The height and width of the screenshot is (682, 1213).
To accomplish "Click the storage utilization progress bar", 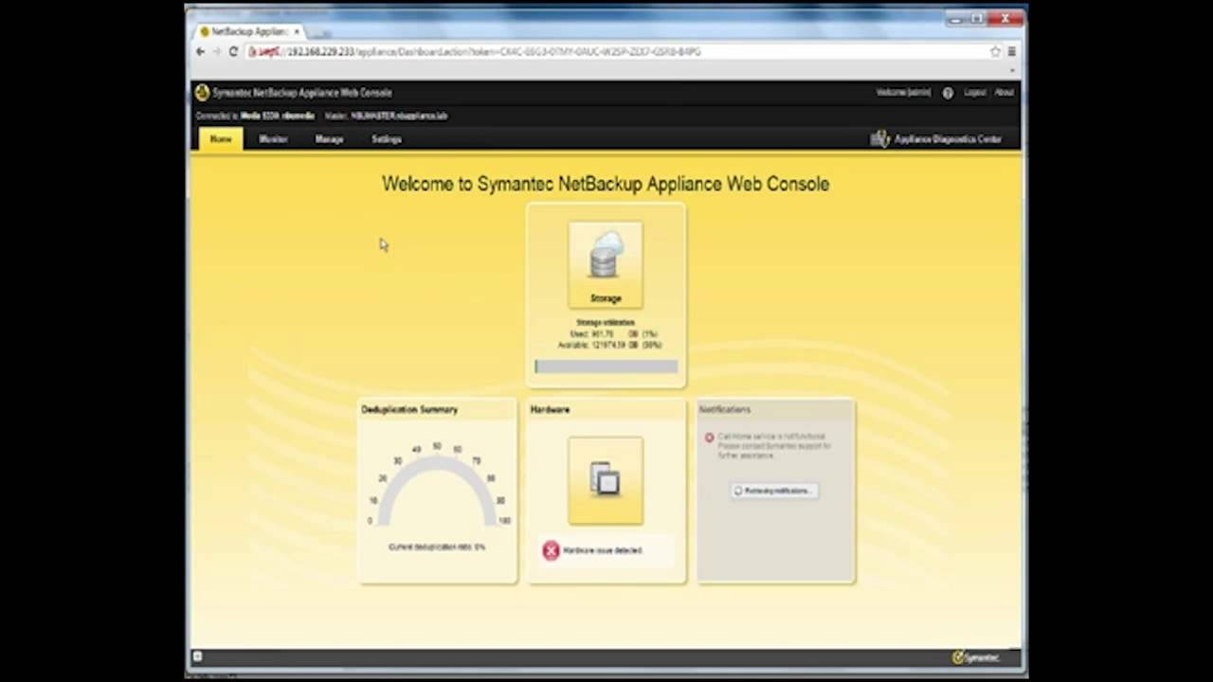I will pyautogui.click(x=606, y=367).
